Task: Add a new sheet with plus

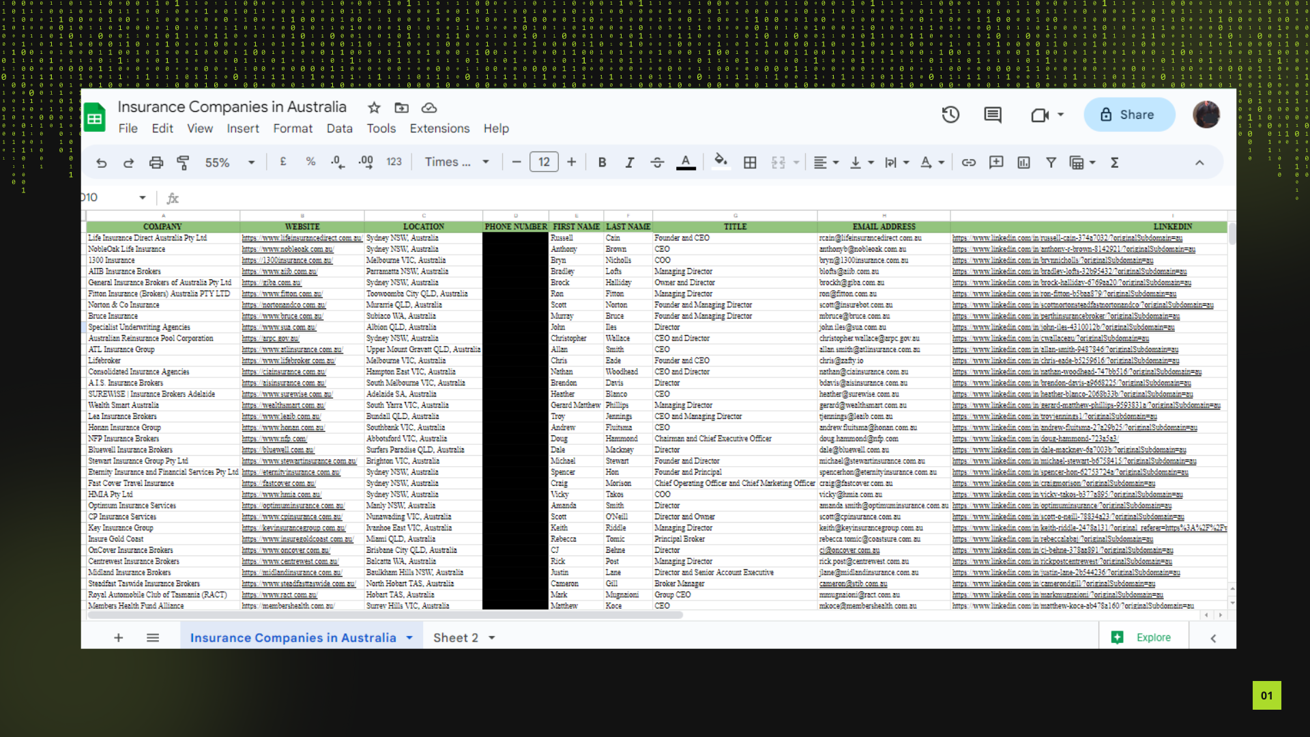Action: [118, 637]
